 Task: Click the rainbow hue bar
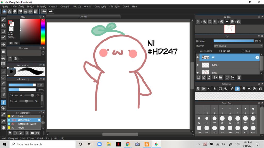43,32
